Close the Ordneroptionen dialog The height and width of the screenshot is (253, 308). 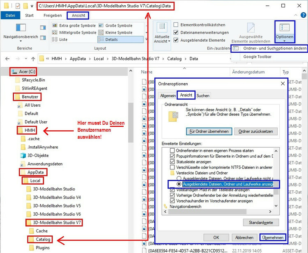pyautogui.click(x=283, y=84)
